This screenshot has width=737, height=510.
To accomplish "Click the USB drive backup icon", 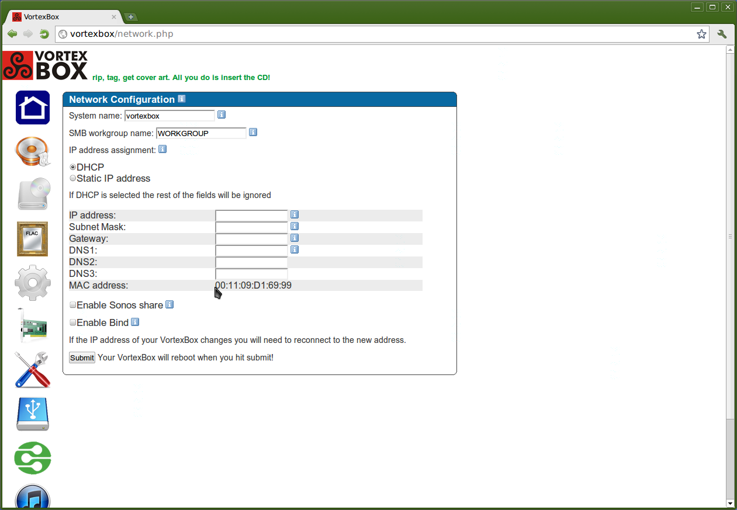I will 33,414.
